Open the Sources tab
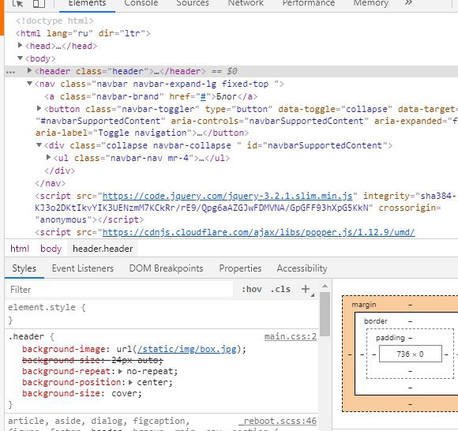 (193, 3)
